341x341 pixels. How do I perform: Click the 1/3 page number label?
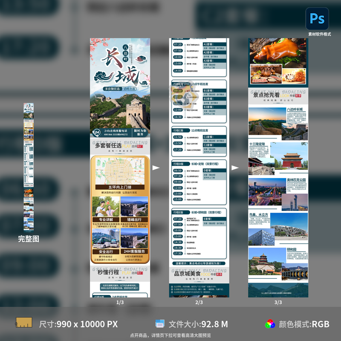pos(120,302)
